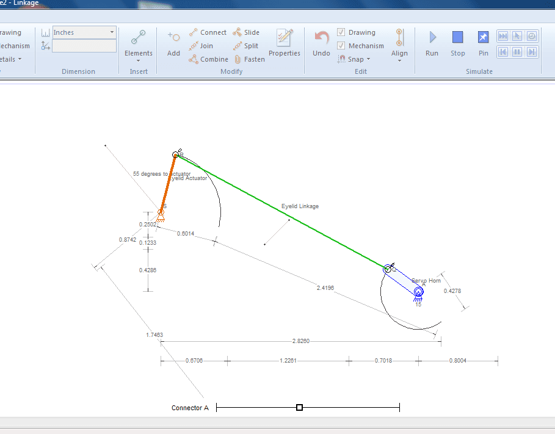Click the dimension value input field
Screen dimensions: 555x434
click(x=84, y=46)
